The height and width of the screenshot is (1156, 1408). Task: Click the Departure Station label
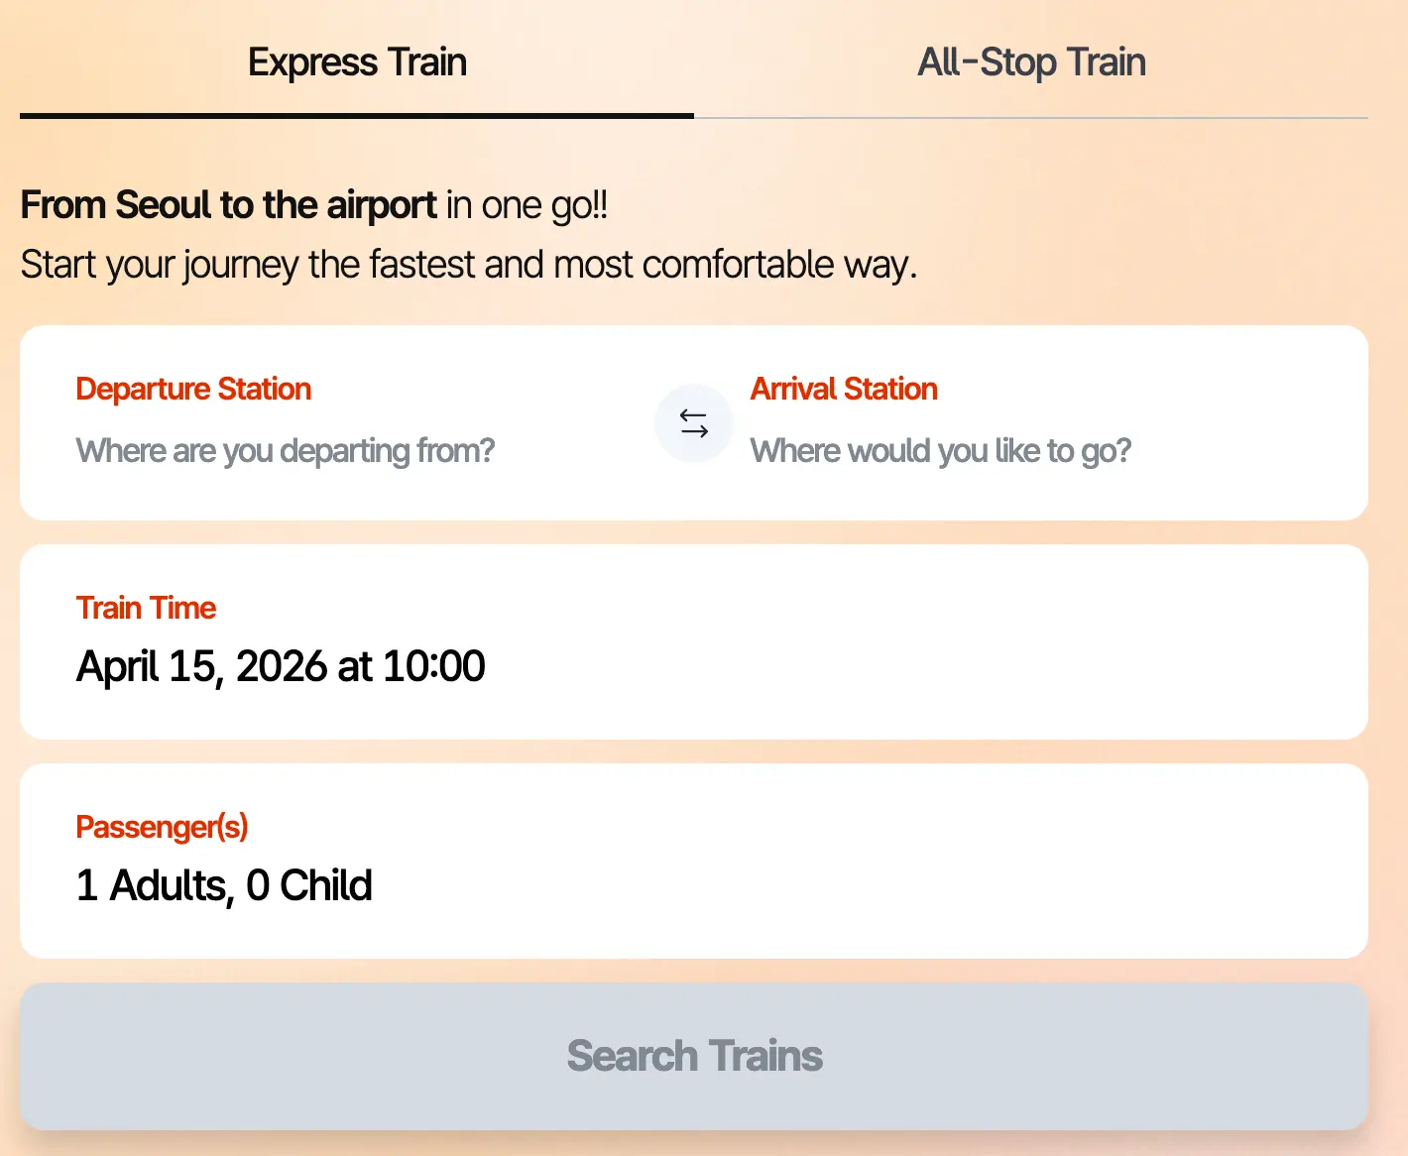tap(193, 389)
